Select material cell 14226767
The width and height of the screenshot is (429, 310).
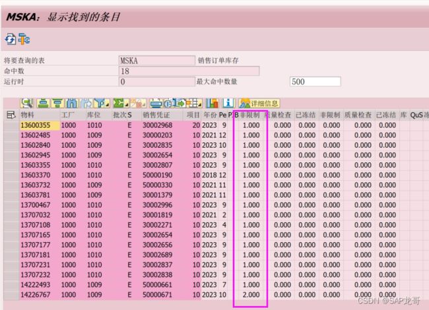coord(36,295)
